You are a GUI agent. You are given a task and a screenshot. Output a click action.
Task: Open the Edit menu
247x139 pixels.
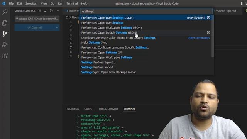[x=19, y=3]
